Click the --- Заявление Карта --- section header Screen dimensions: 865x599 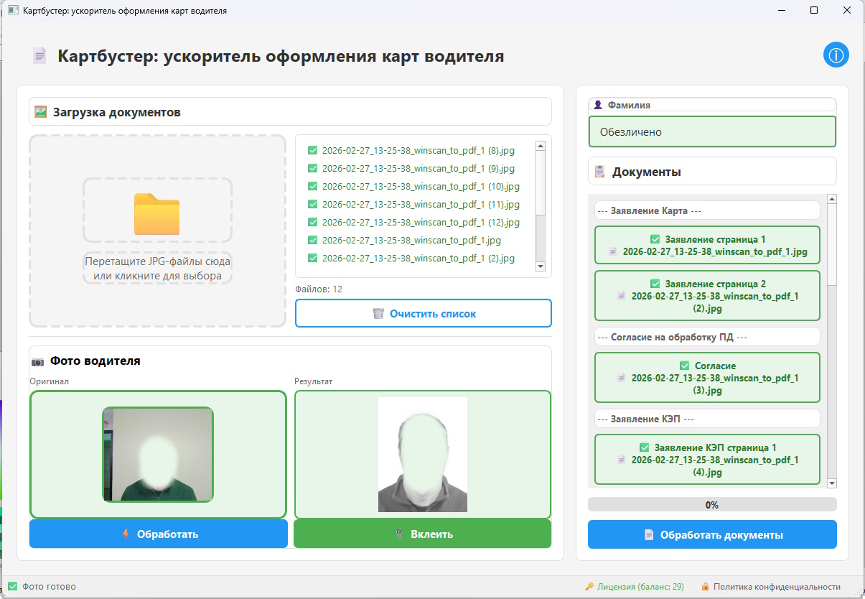(x=707, y=210)
